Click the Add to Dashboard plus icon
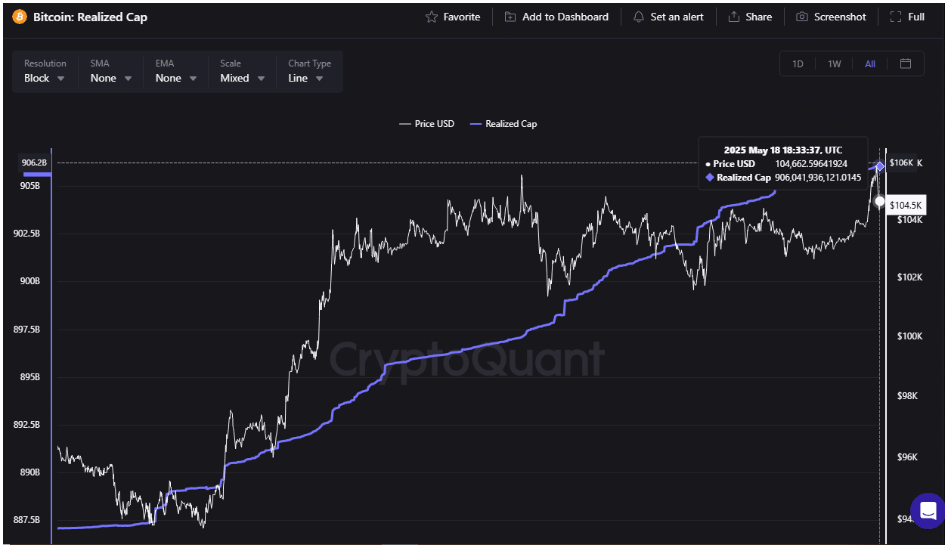Viewport: 948px width, 548px height. pyautogui.click(x=510, y=17)
